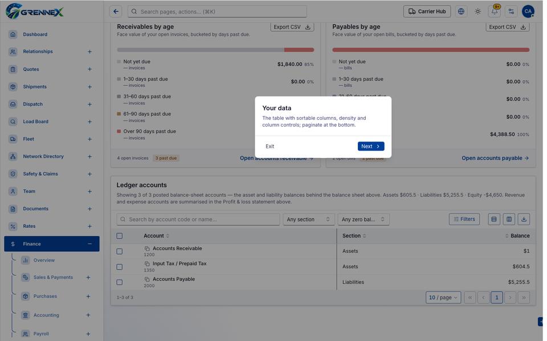Open the Overview menu item
This screenshot has height=341, width=547.
pyautogui.click(x=44, y=260)
